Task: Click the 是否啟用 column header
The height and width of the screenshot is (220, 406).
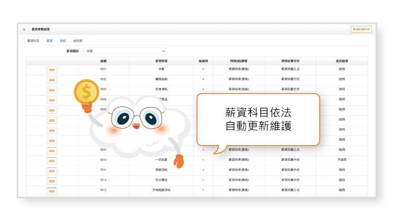Action: coord(342,61)
